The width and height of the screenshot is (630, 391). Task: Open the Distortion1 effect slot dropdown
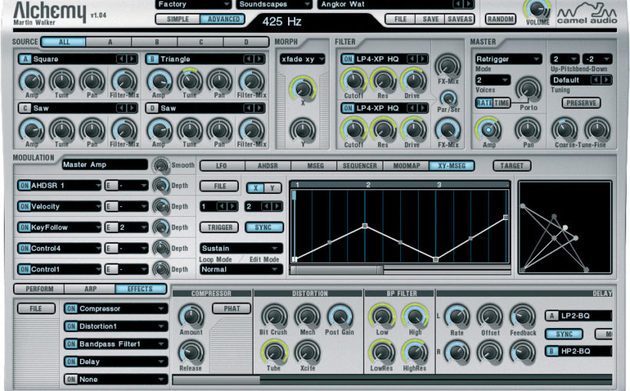[x=116, y=326]
